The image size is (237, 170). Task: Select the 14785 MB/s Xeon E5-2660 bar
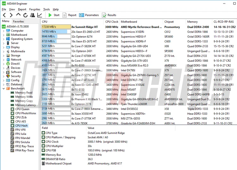pos(56,32)
